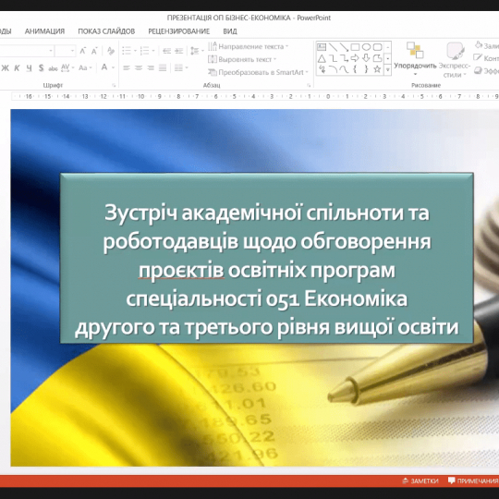Click the slide title text box
The image size is (499, 499).
[267, 258]
